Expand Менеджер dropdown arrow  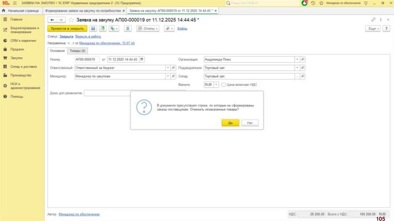[168, 76]
